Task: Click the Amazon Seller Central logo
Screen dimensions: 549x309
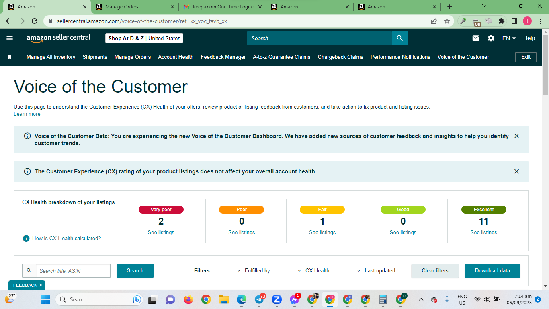Action: point(58,38)
